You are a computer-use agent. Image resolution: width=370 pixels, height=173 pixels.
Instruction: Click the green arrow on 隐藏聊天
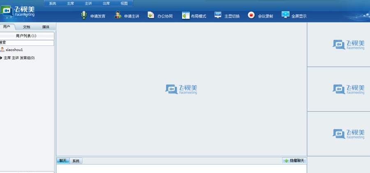(287, 161)
